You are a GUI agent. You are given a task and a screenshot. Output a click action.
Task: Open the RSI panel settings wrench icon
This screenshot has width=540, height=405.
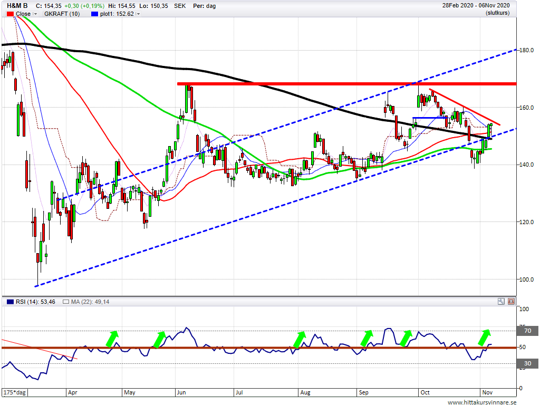pos(501,301)
